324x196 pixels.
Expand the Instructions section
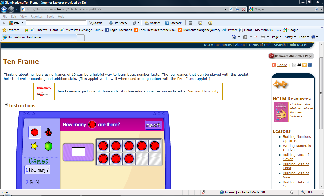coord(6,104)
